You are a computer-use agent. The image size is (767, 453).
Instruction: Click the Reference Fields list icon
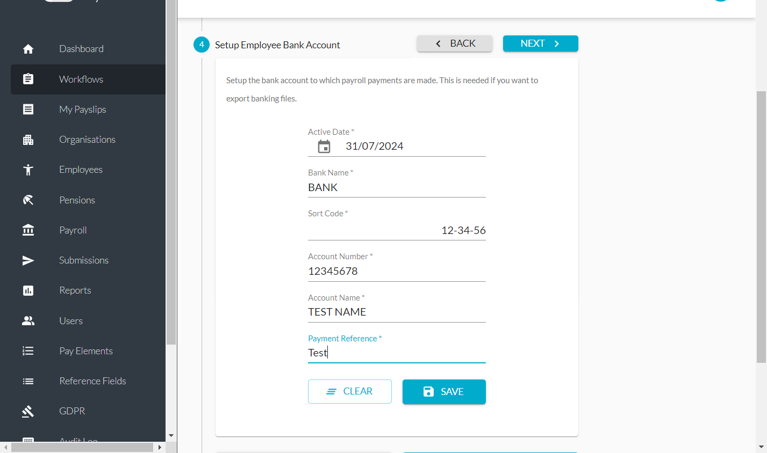click(28, 381)
